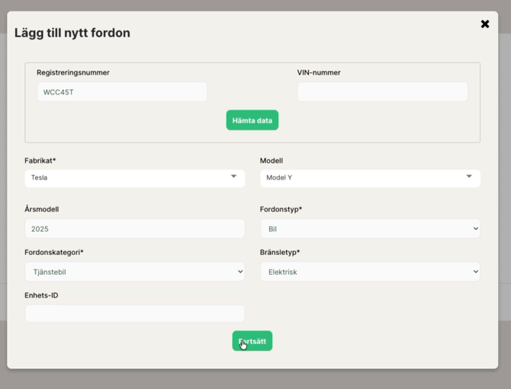Screen dimensions: 511x389
Task: Click the Registreringsnummer field containing WCC45T
Action: pos(122,92)
